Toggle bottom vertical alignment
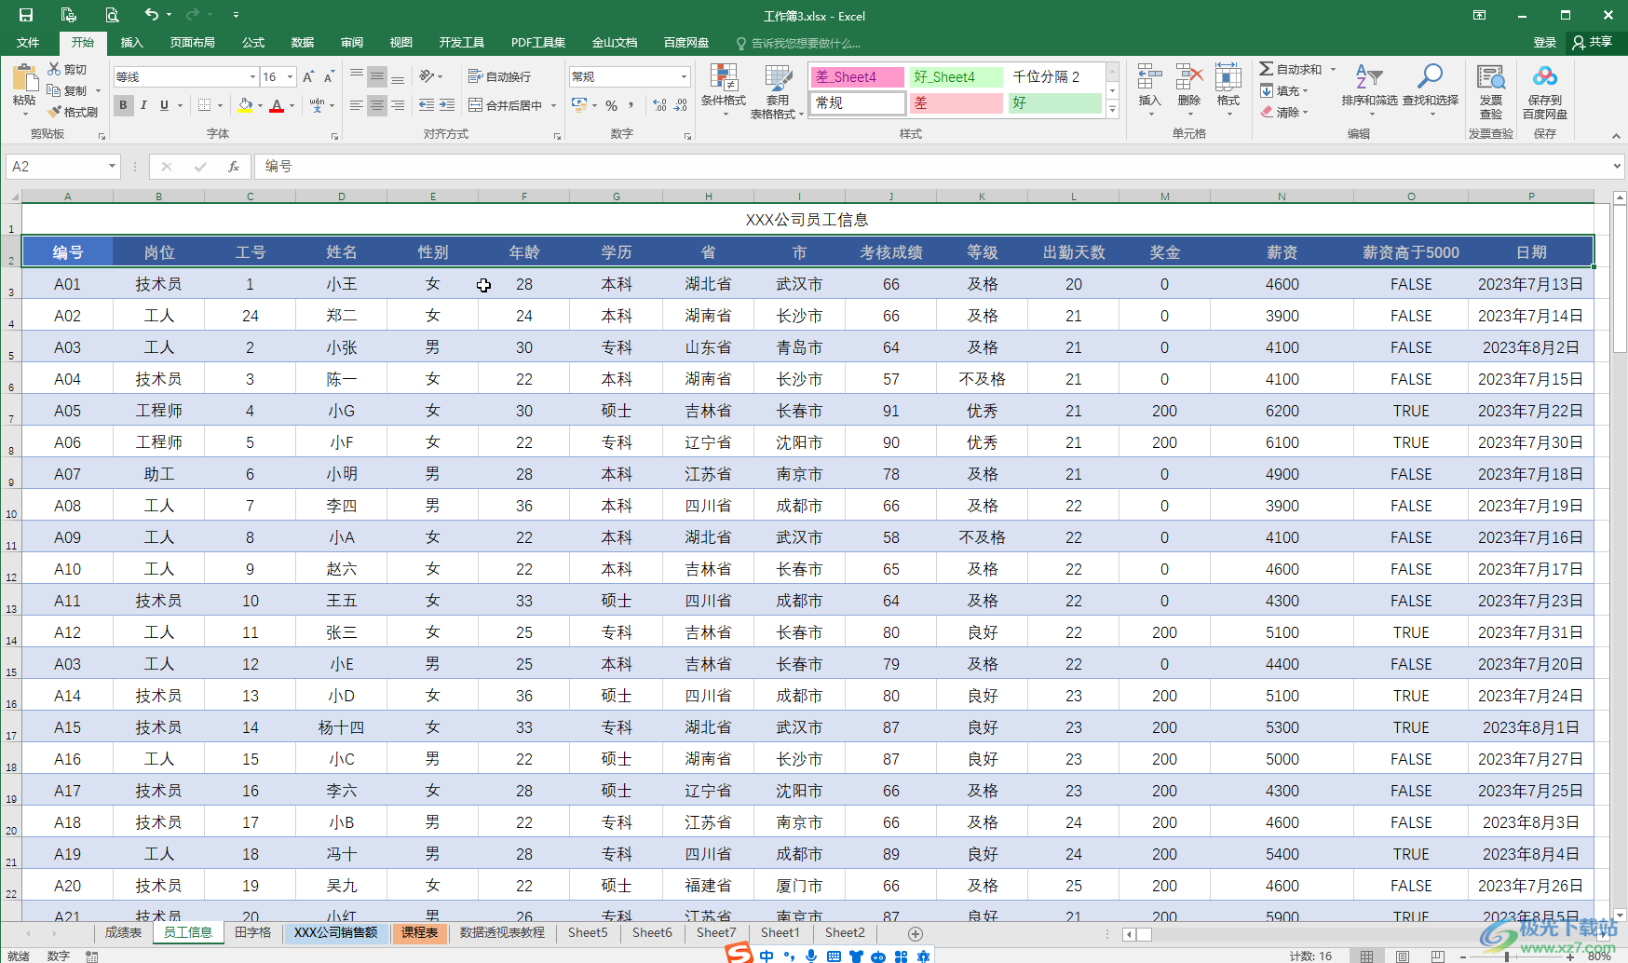 tap(398, 76)
